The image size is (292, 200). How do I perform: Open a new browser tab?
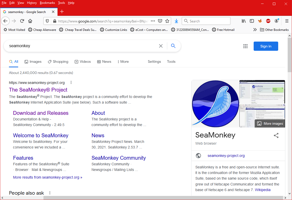(x=62, y=11)
